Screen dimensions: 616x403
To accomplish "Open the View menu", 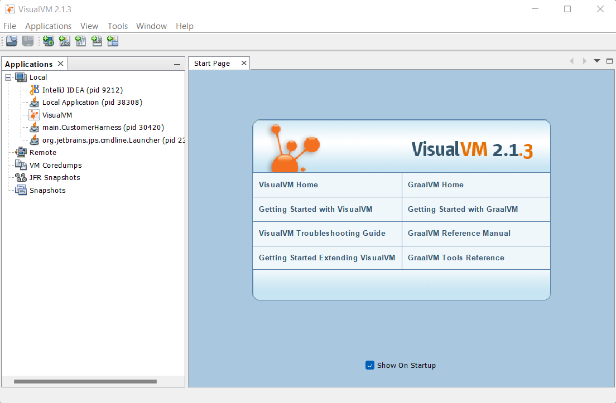I will point(89,26).
